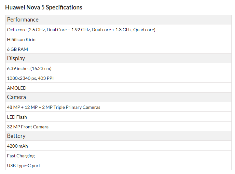Click the 6.39 inches screen size row
235x174 pixels.
(x=118, y=68)
